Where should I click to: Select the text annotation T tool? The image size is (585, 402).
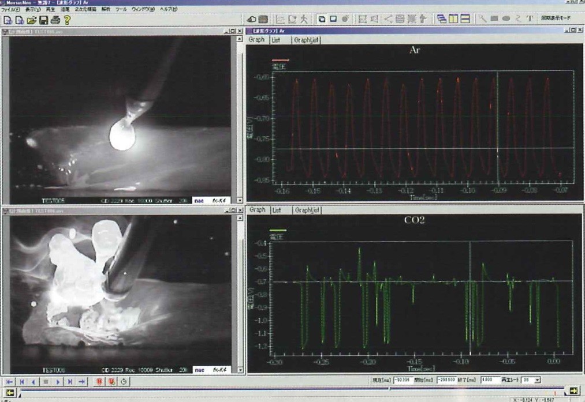(x=530, y=19)
